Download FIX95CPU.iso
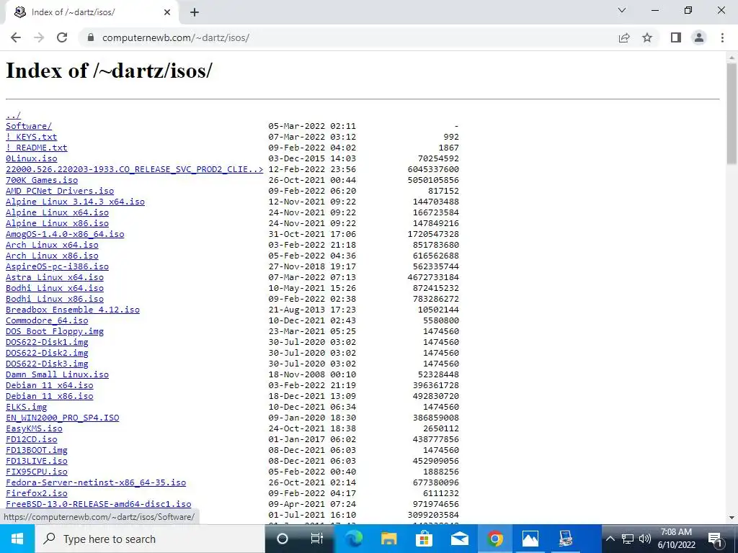This screenshot has width=738, height=553. [36, 472]
